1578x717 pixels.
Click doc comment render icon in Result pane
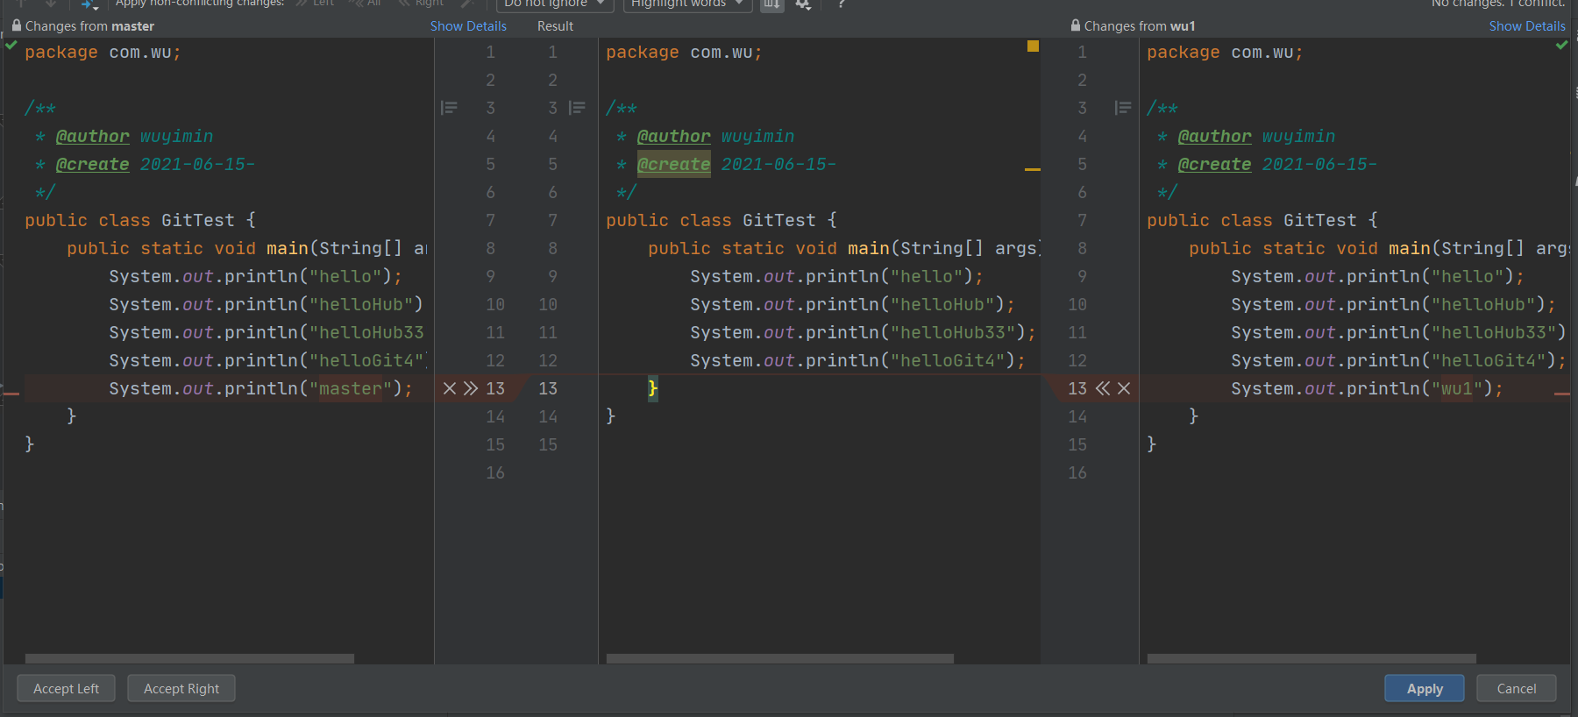click(577, 108)
